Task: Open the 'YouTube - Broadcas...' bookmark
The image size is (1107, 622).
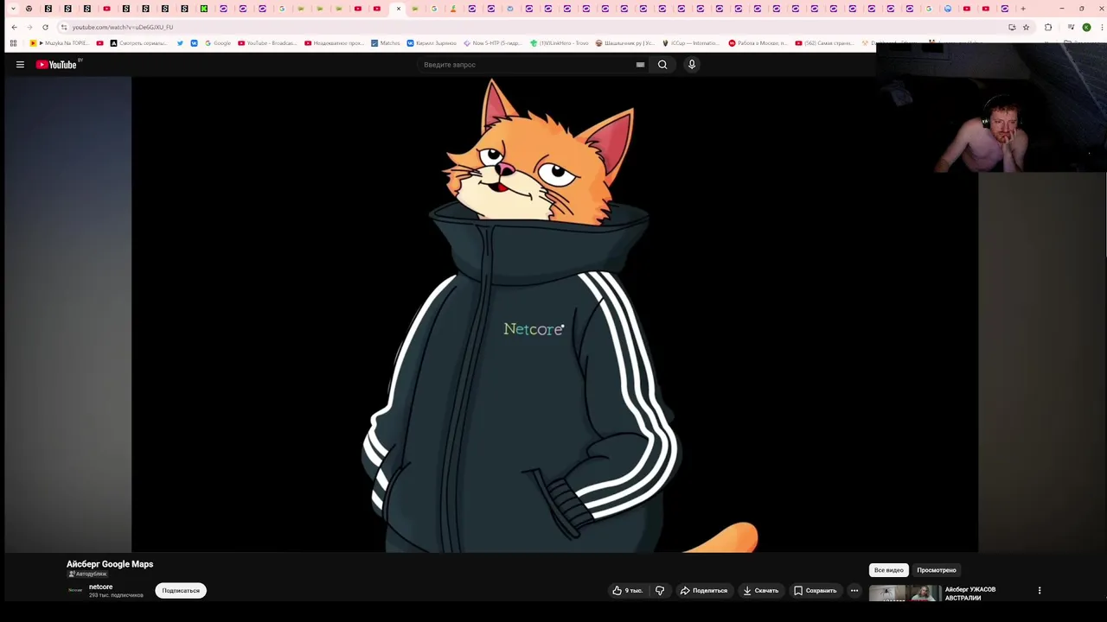Action: (x=267, y=43)
